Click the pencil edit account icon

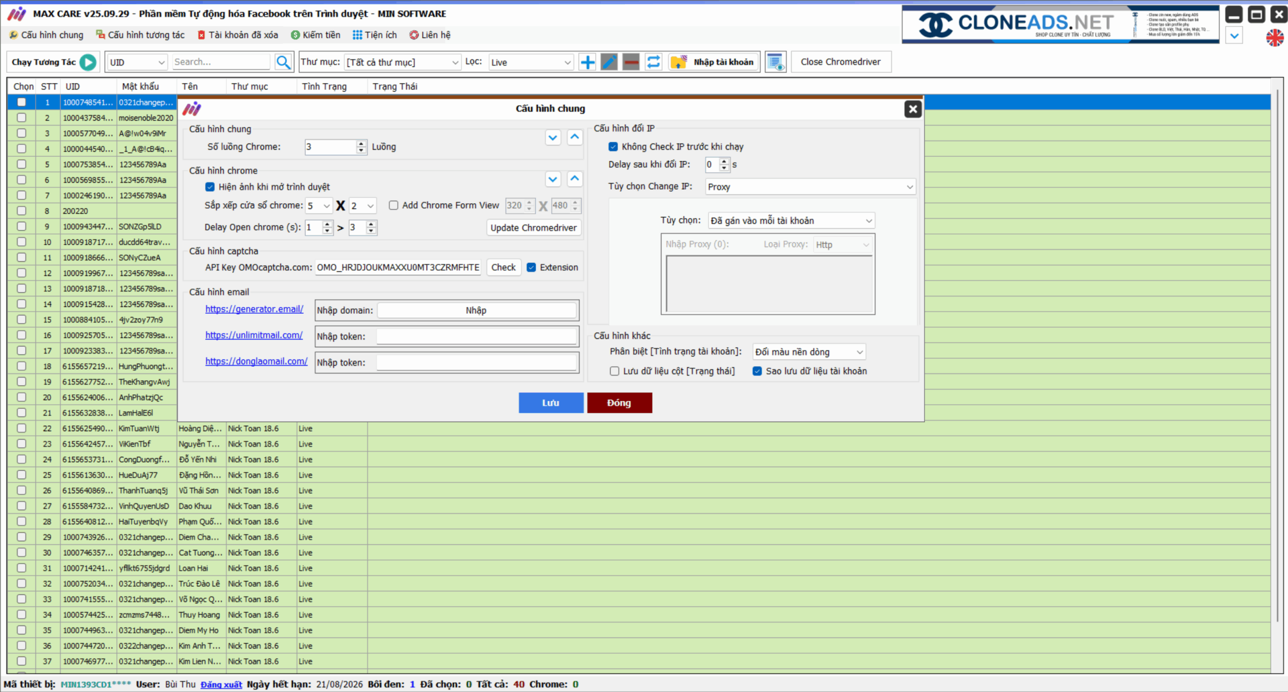[609, 62]
